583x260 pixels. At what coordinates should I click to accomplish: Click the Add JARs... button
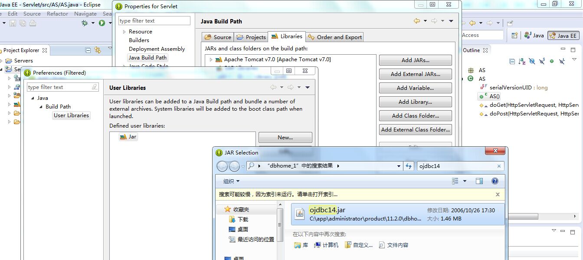pos(415,60)
